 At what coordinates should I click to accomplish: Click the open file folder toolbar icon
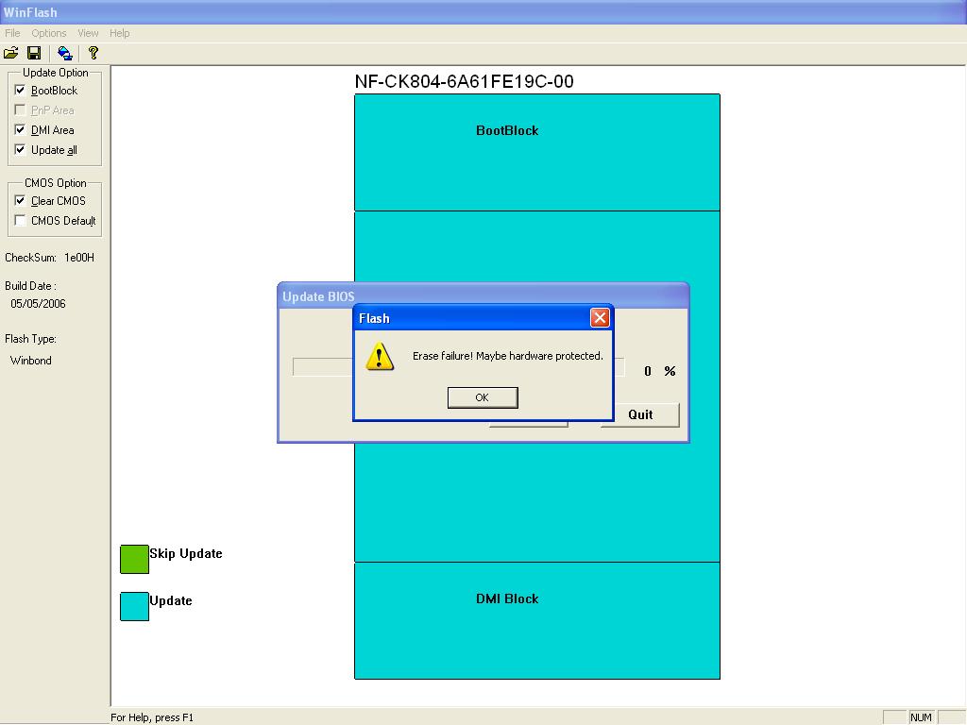click(x=11, y=53)
